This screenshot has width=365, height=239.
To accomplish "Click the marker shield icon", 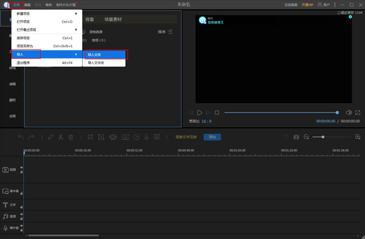I will [x=286, y=137].
